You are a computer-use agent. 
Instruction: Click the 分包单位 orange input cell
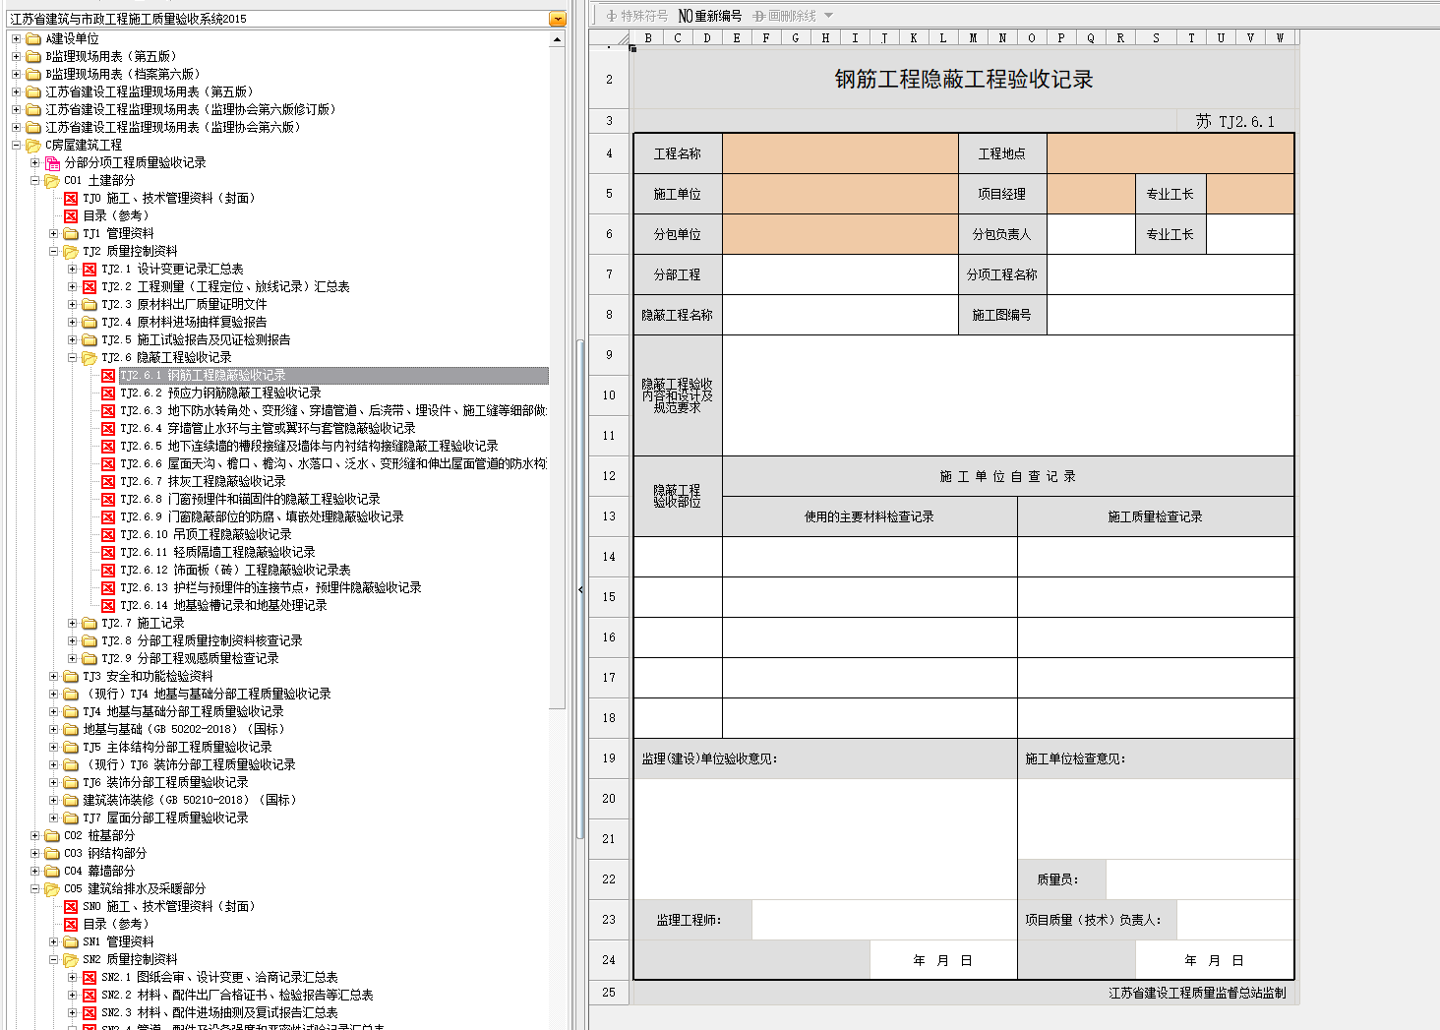pos(840,234)
